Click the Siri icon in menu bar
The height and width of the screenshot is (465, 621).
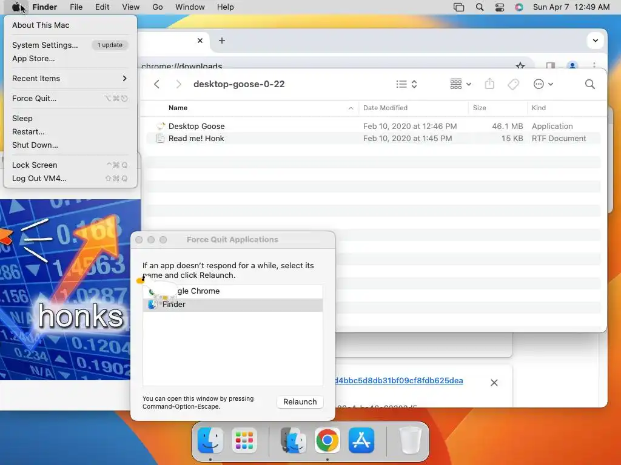pyautogui.click(x=519, y=7)
